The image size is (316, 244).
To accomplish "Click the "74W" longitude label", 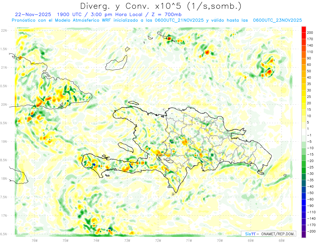I will click(96, 240).
